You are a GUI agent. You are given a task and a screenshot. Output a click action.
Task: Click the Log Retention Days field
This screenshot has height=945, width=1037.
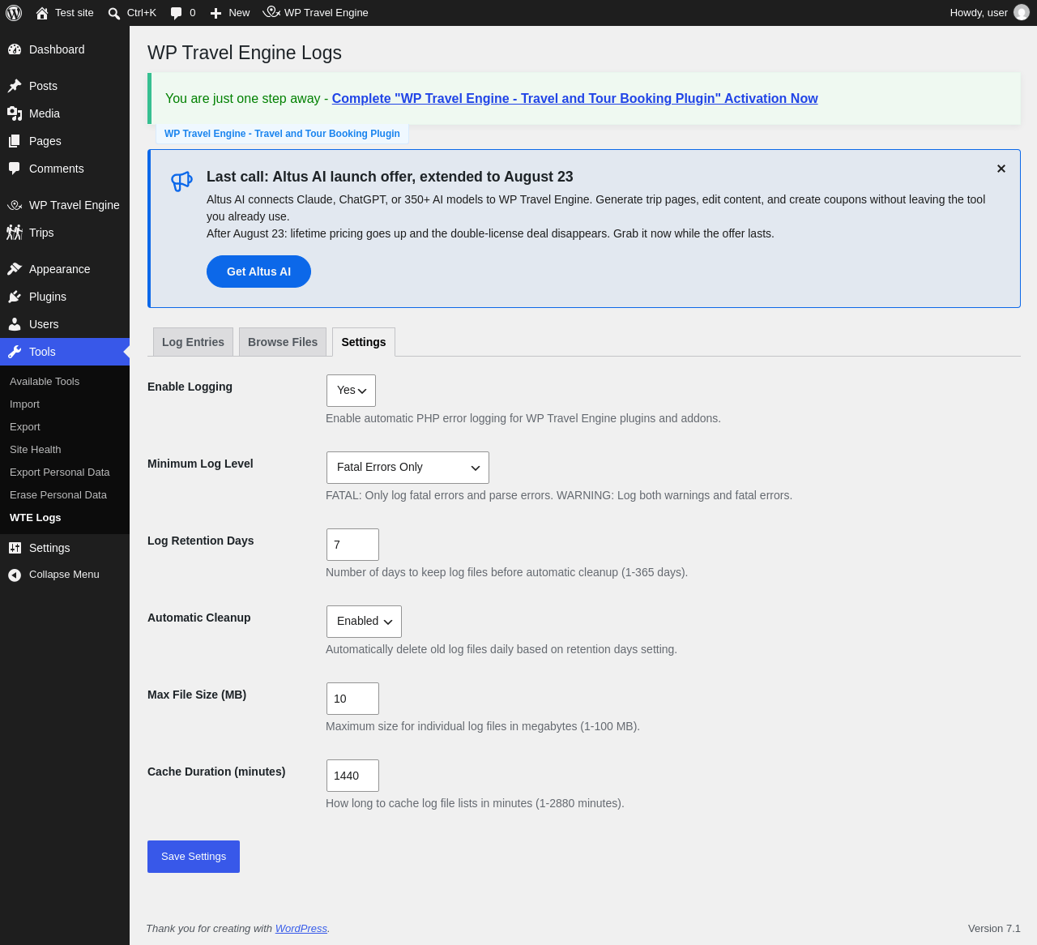point(352,545)
